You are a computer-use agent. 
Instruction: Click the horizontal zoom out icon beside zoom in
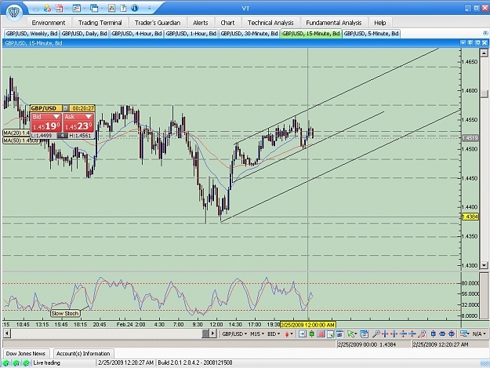[394, 334]
